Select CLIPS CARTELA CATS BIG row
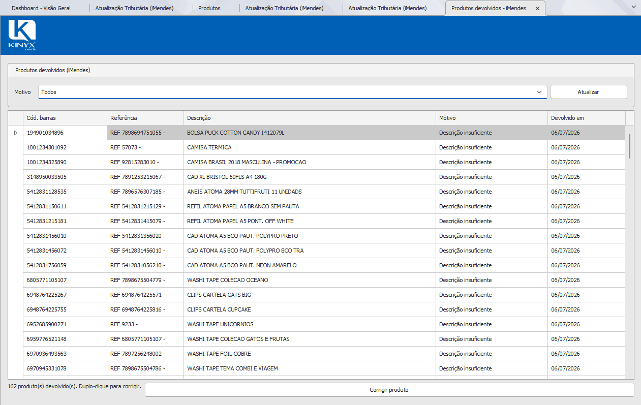This screenshot has width=641, height=405. (317, 295)
